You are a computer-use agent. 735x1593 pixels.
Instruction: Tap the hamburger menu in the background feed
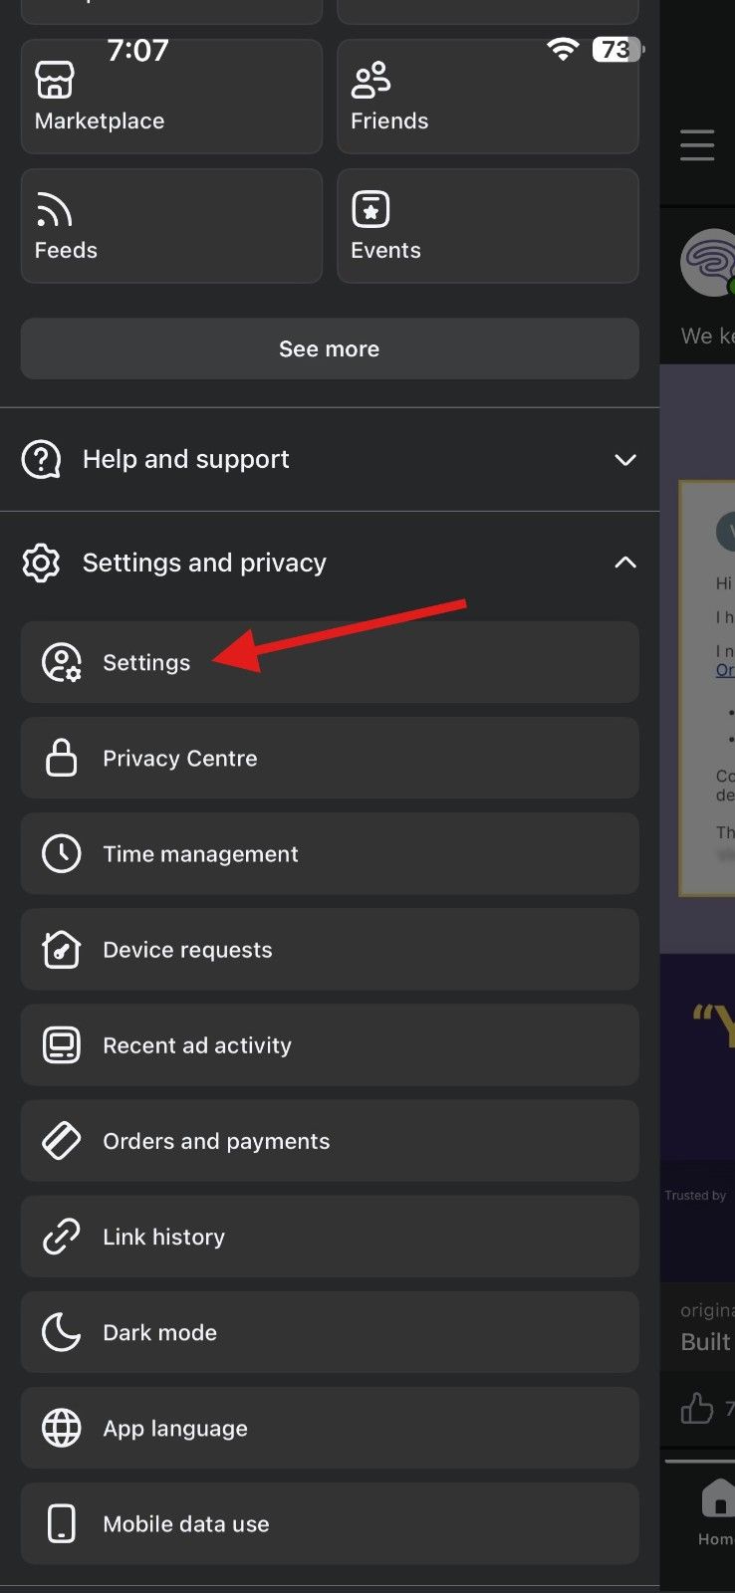click(x=697, y=144)
